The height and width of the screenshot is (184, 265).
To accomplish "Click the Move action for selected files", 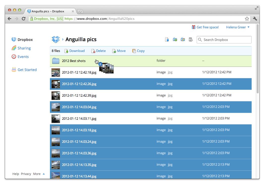I will (x=119, y=51).
